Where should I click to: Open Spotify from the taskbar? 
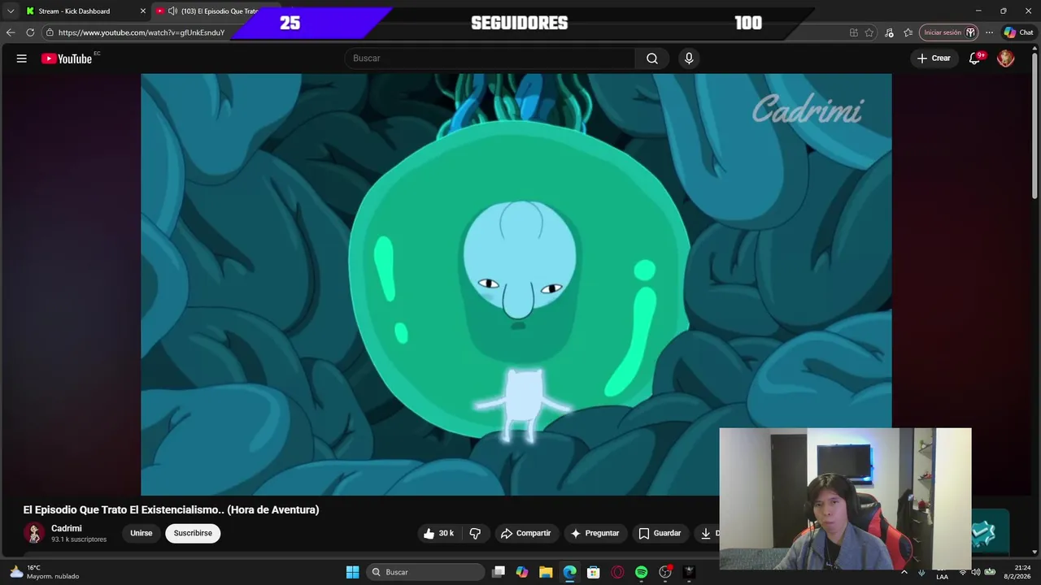tap(641, 572)
